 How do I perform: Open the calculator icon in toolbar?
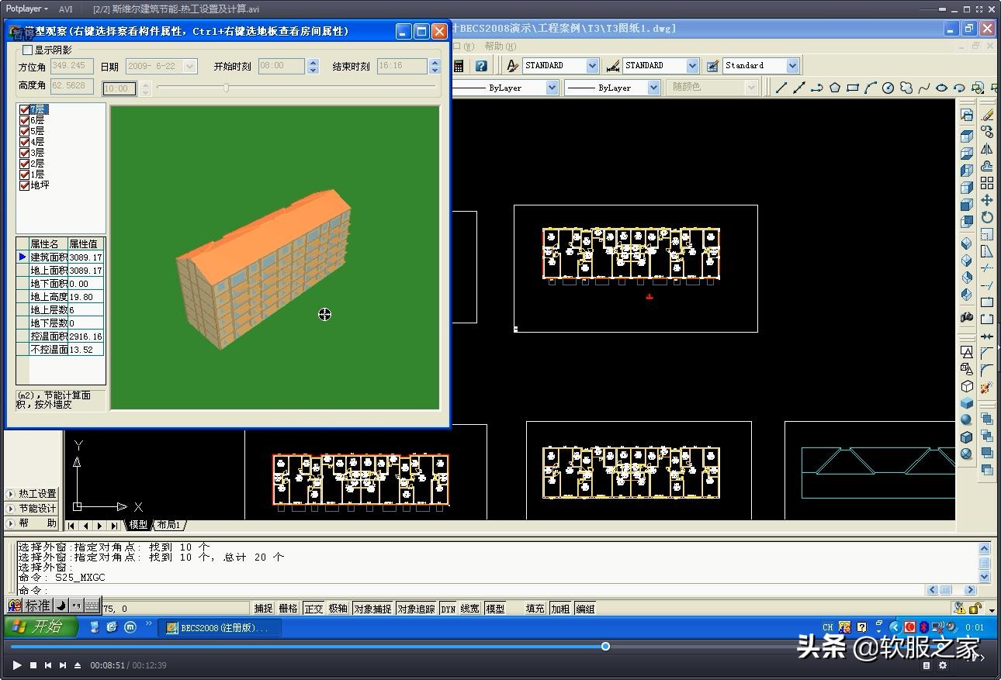(459, 66)
